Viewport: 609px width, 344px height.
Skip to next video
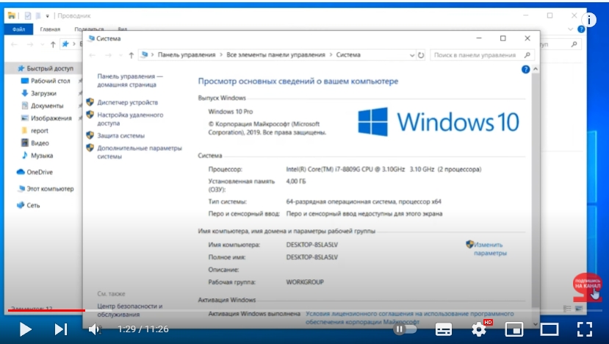pos(60,329)
